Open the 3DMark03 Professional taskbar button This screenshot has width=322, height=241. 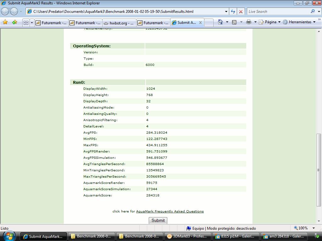pyautogui.click(x=188, y=236)
